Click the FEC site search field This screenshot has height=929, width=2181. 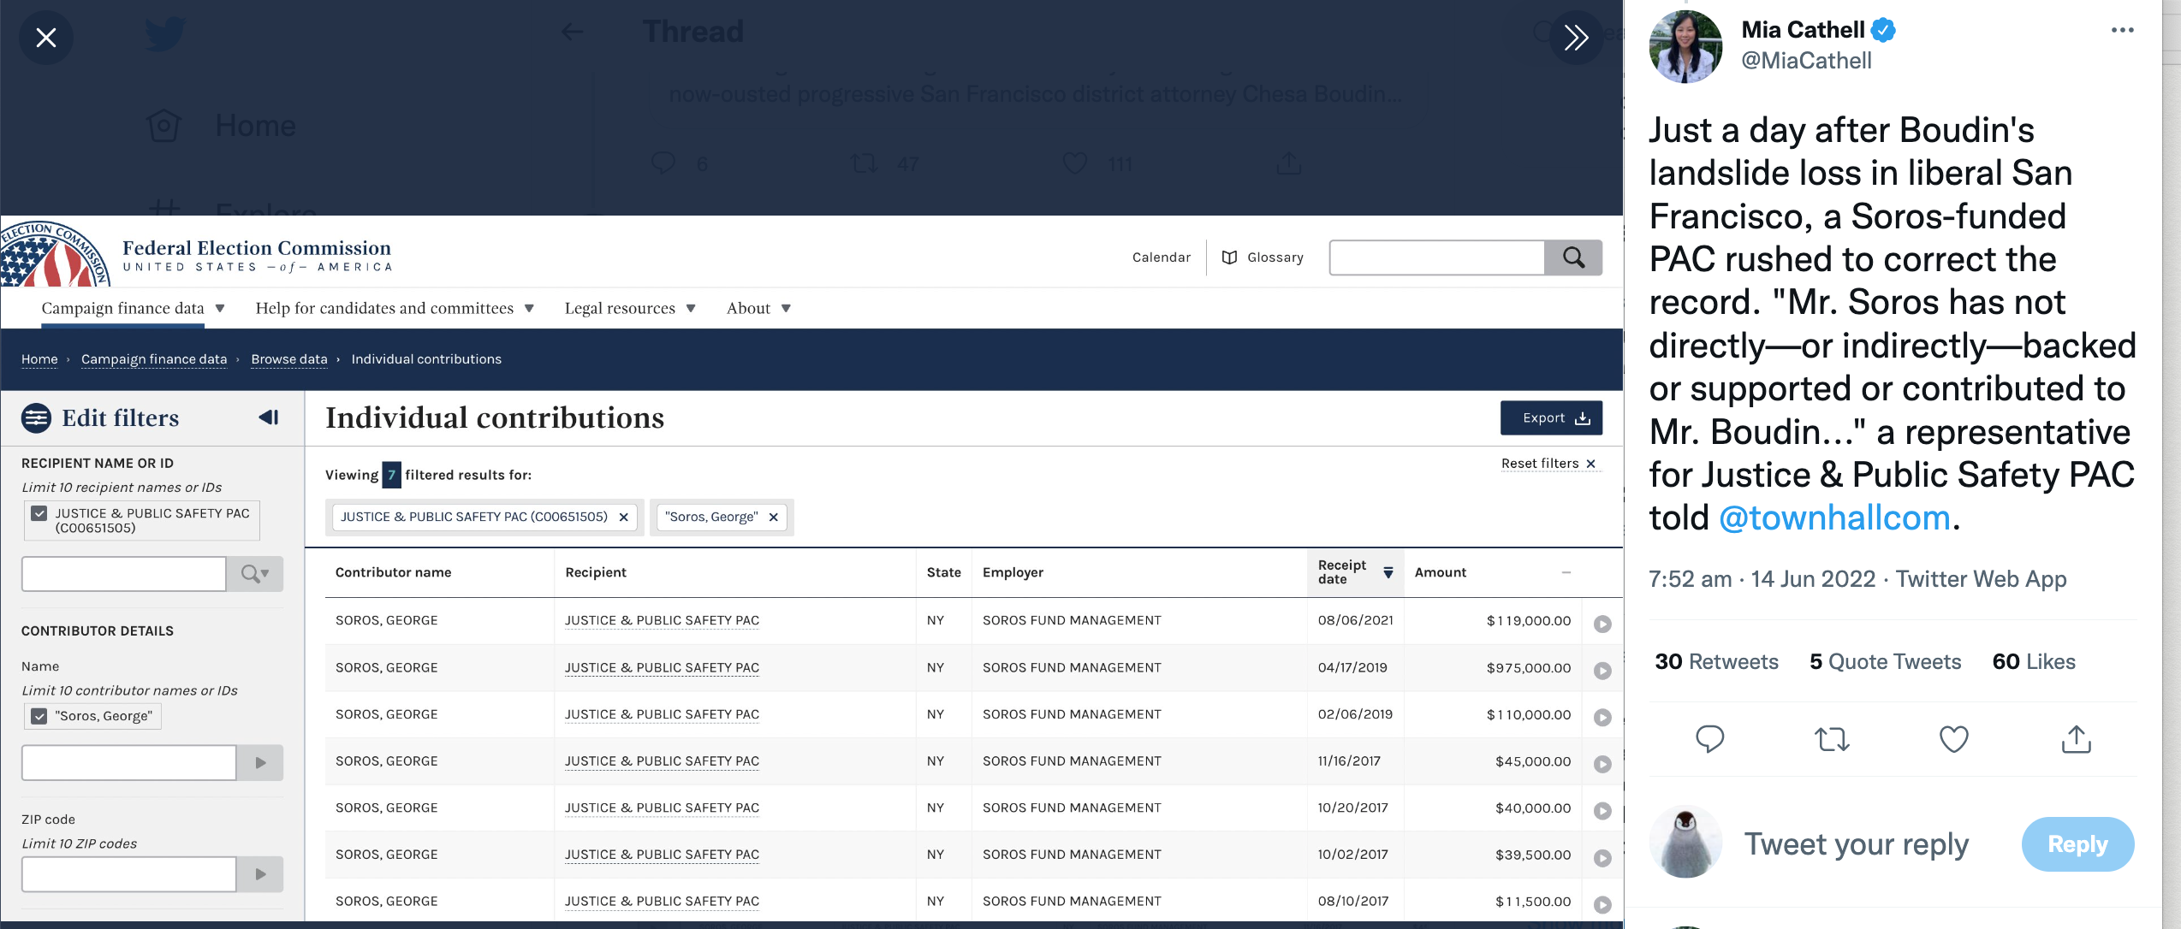click(x=1436, y=257)
